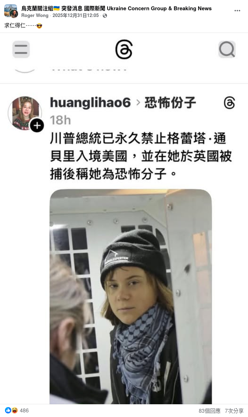248x417 pixels.
Task: Open the three-dot post options menu
Action: [x=237, y=11]
